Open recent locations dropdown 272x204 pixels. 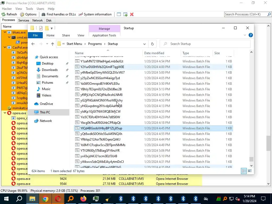tap(47, 44)
